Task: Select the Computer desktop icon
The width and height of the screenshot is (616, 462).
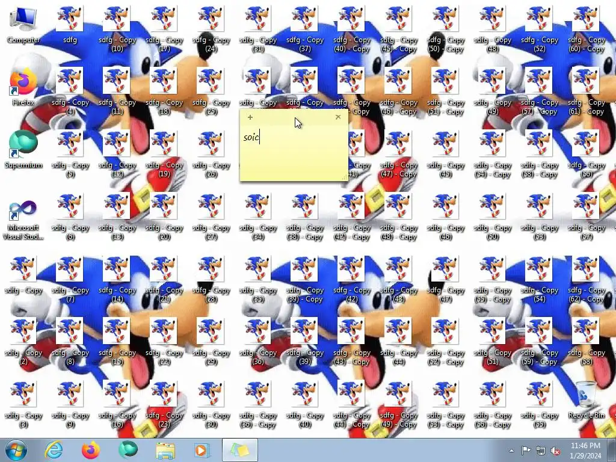Action: (23, 24)
